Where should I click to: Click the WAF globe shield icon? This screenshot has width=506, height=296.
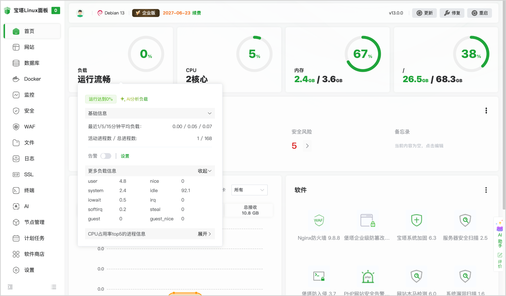pyautogui.click(x=16, y=127)
